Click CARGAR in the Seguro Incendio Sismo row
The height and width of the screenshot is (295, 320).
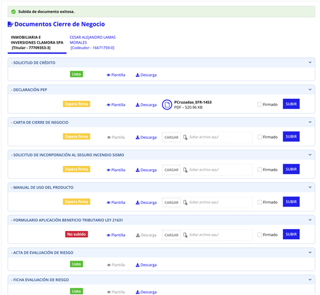click(x=171, y=170)
